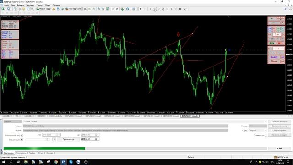The image size is (293, 165).
Task: Click the SELL button on trade panel
Action: click(280, 43)
